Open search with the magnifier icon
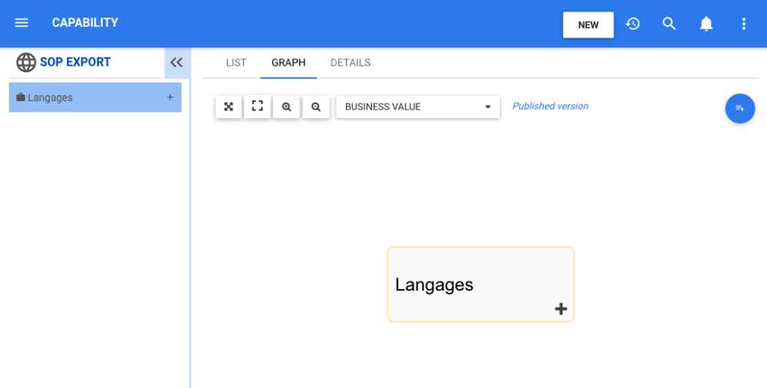 point(669,24)
